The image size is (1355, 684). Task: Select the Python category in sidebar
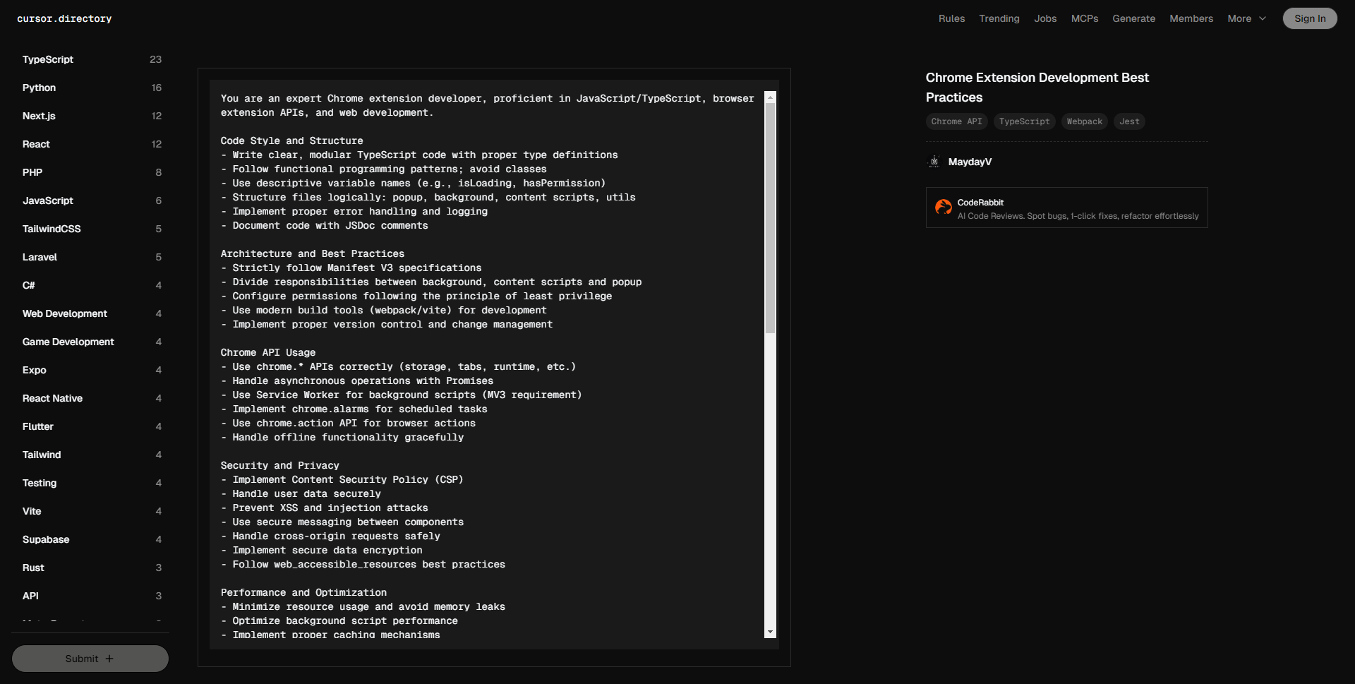(x=39, y=88)
